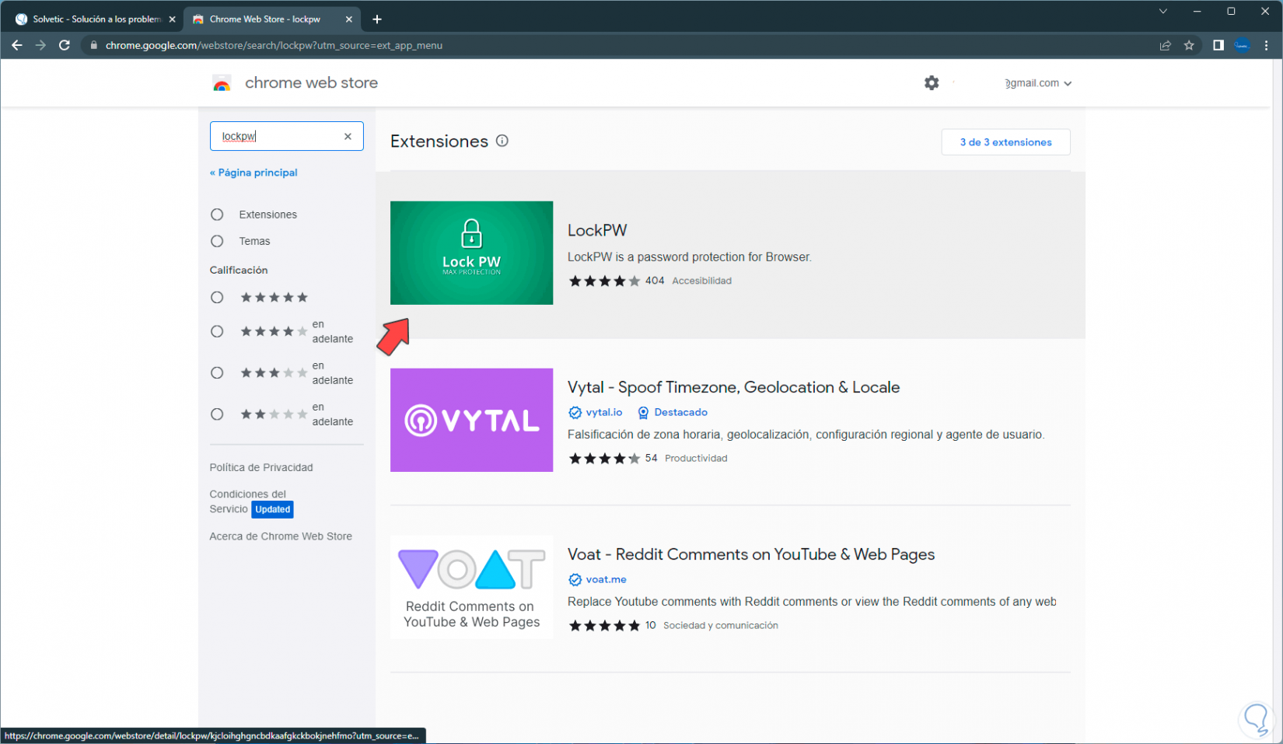This screenshot has height=744, width=1283.
Task: Return to Página principal
Action: tap(253, 173)
